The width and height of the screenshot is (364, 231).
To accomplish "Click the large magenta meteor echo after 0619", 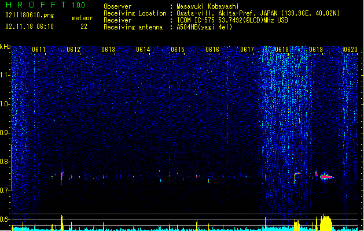I will click(x=326, y=177).
